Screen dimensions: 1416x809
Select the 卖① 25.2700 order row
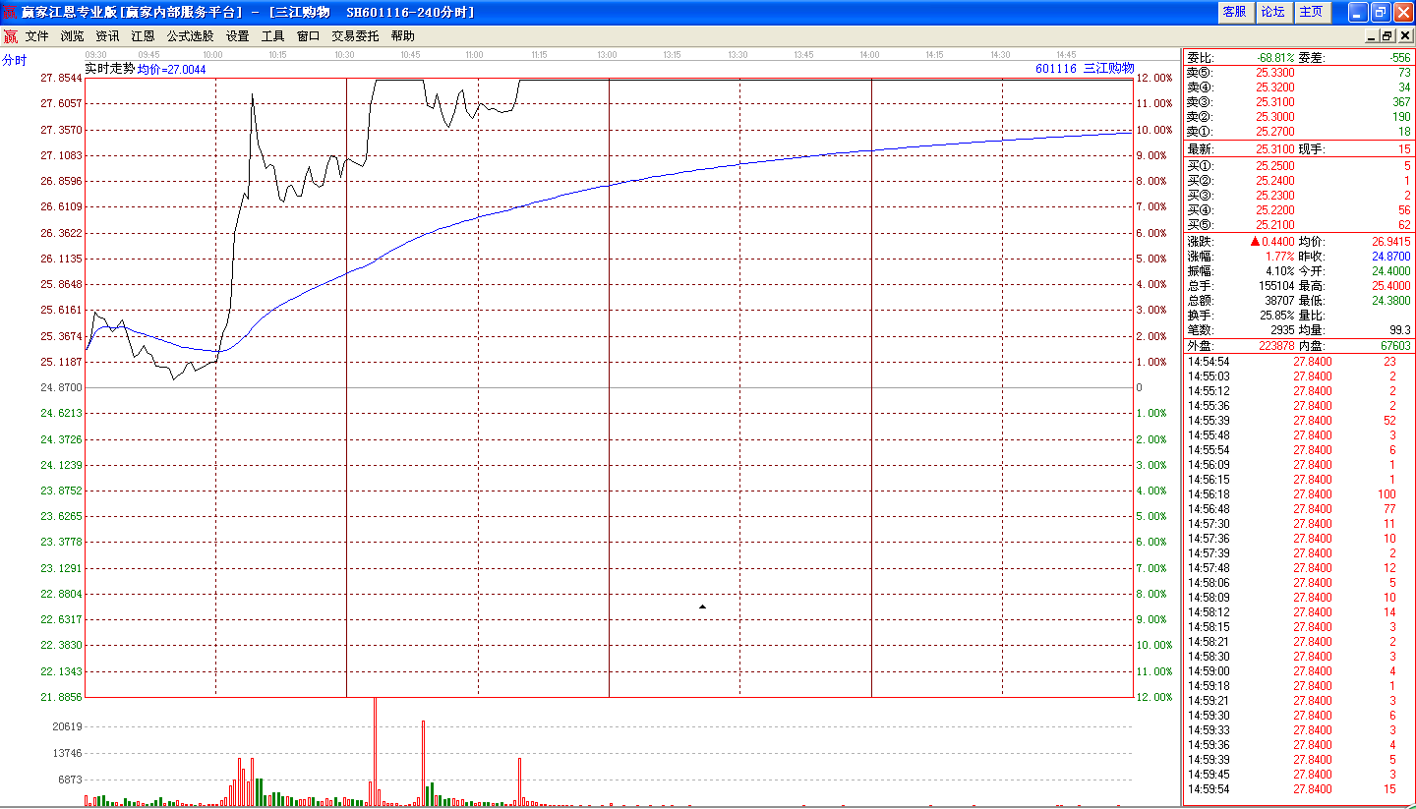1299,132
